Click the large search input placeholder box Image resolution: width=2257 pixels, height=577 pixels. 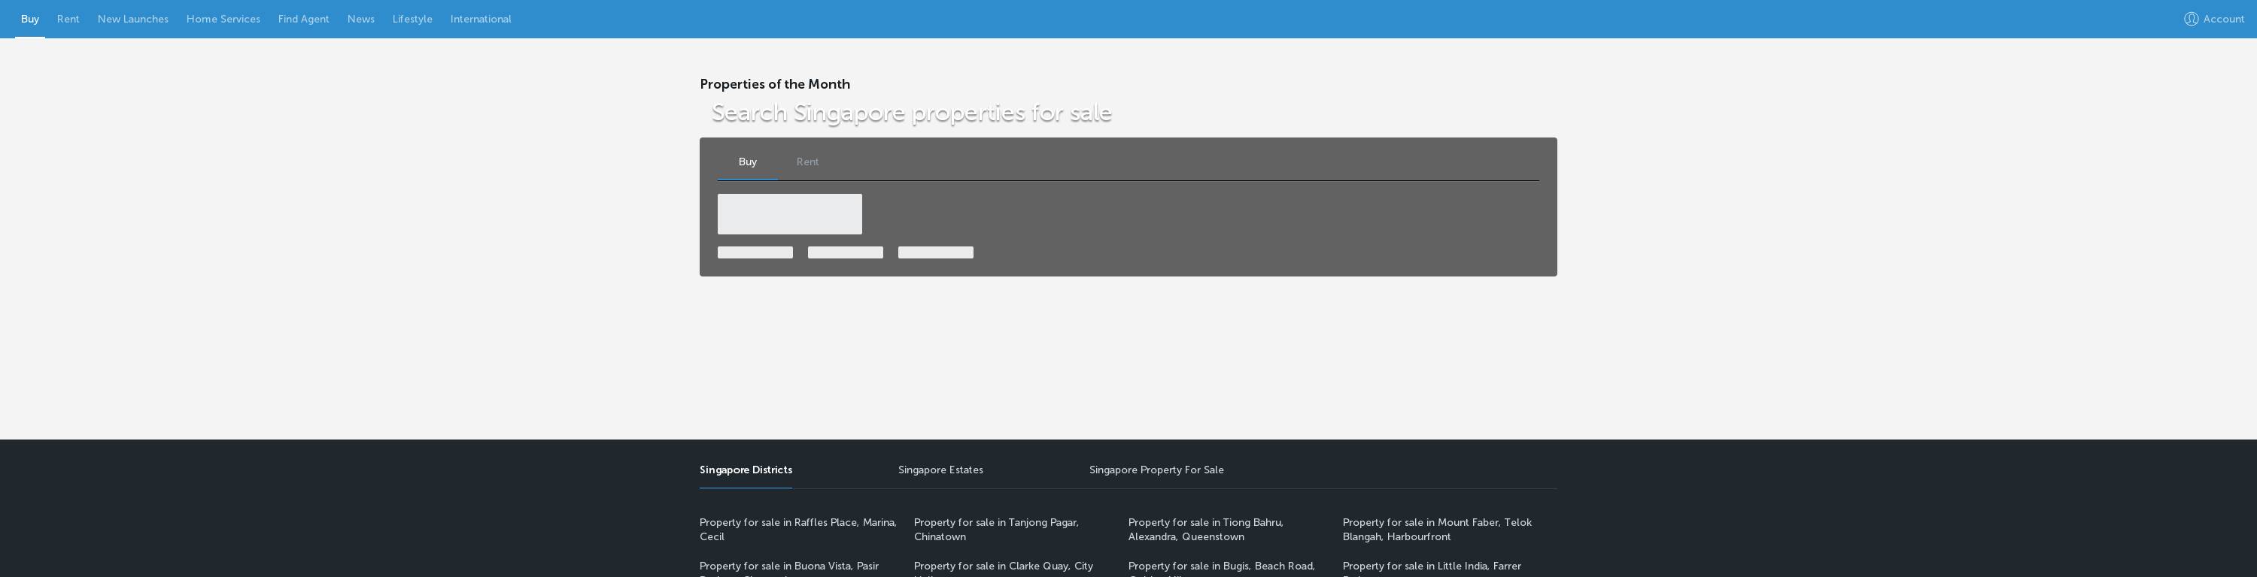pyautogui.click(x=789, y=215)
